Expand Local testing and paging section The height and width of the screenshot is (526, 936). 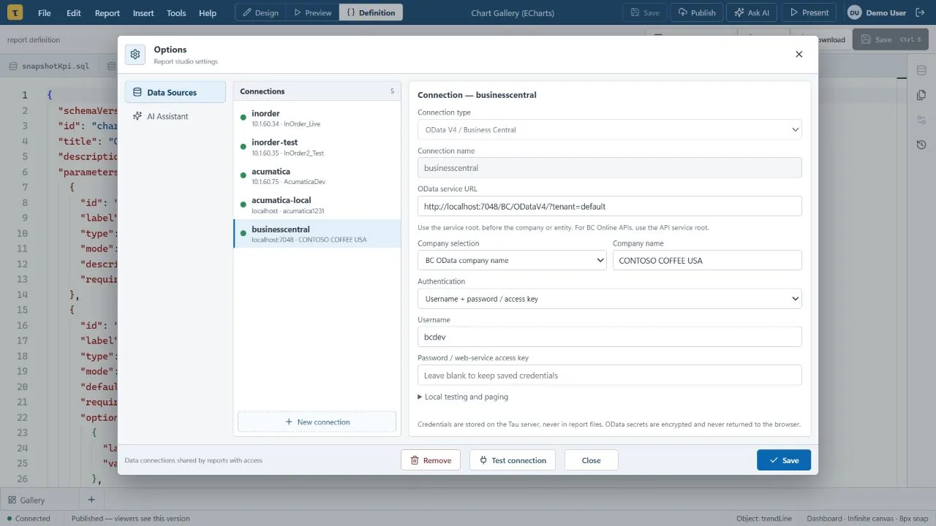(x=463, y=397)
